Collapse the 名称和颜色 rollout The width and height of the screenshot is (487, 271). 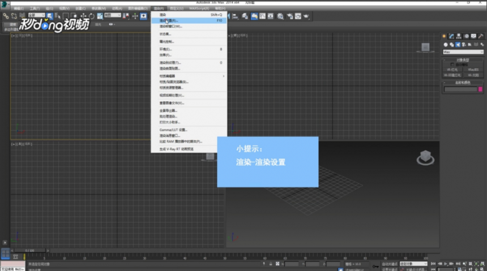[463, 83]
